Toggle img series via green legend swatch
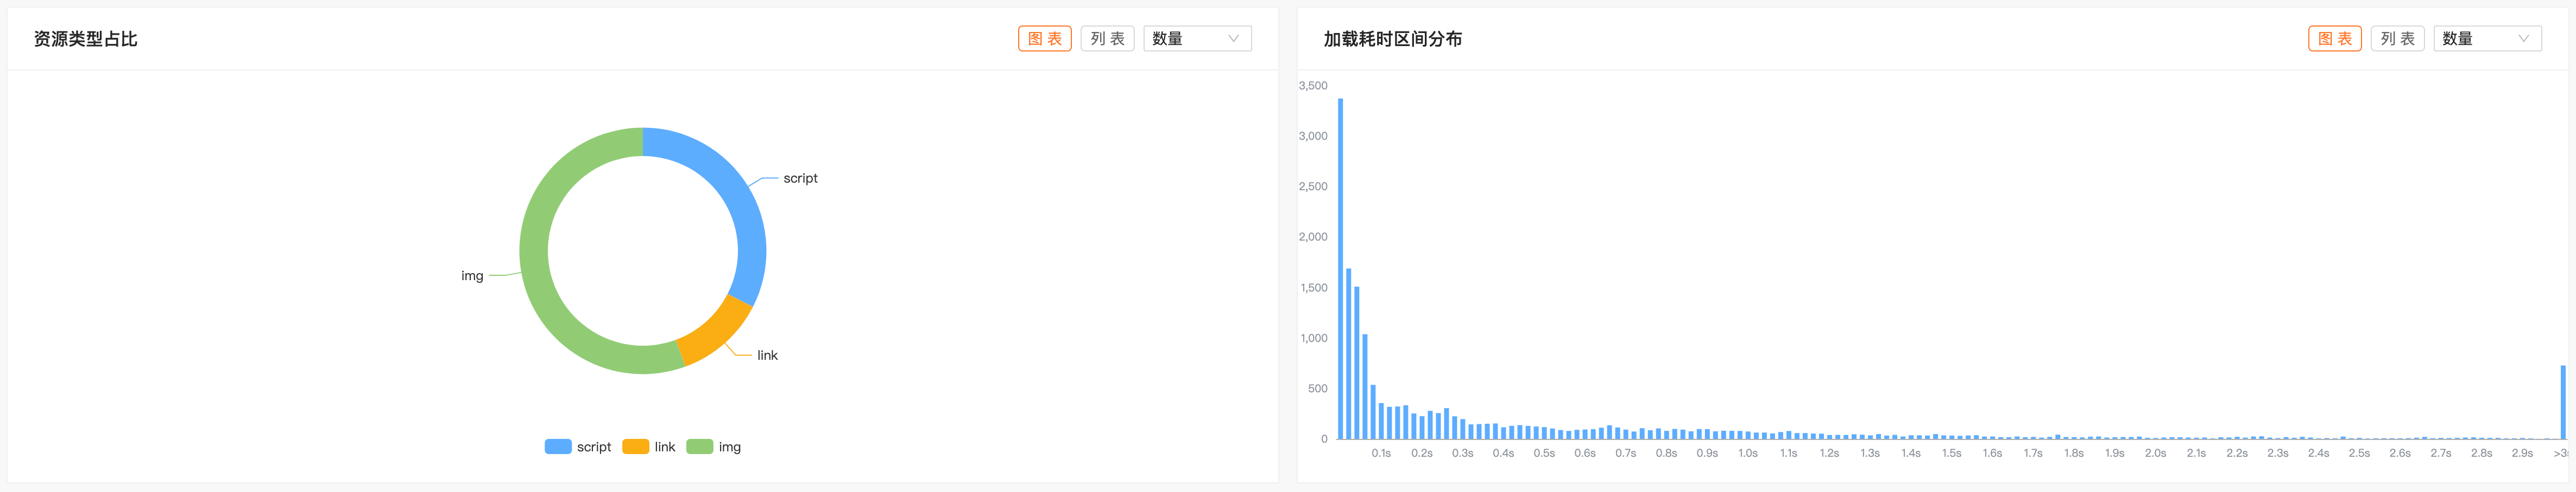This screenshot has width=2576, height=492. (700, 447)
